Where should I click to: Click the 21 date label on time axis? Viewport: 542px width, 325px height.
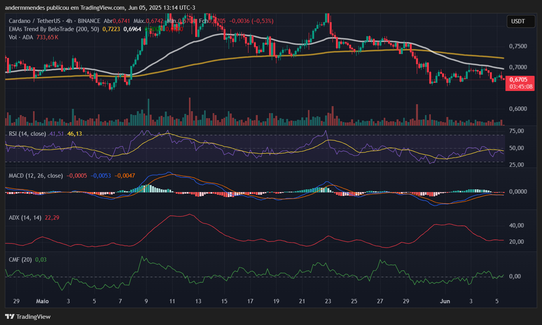click(302, 301)
